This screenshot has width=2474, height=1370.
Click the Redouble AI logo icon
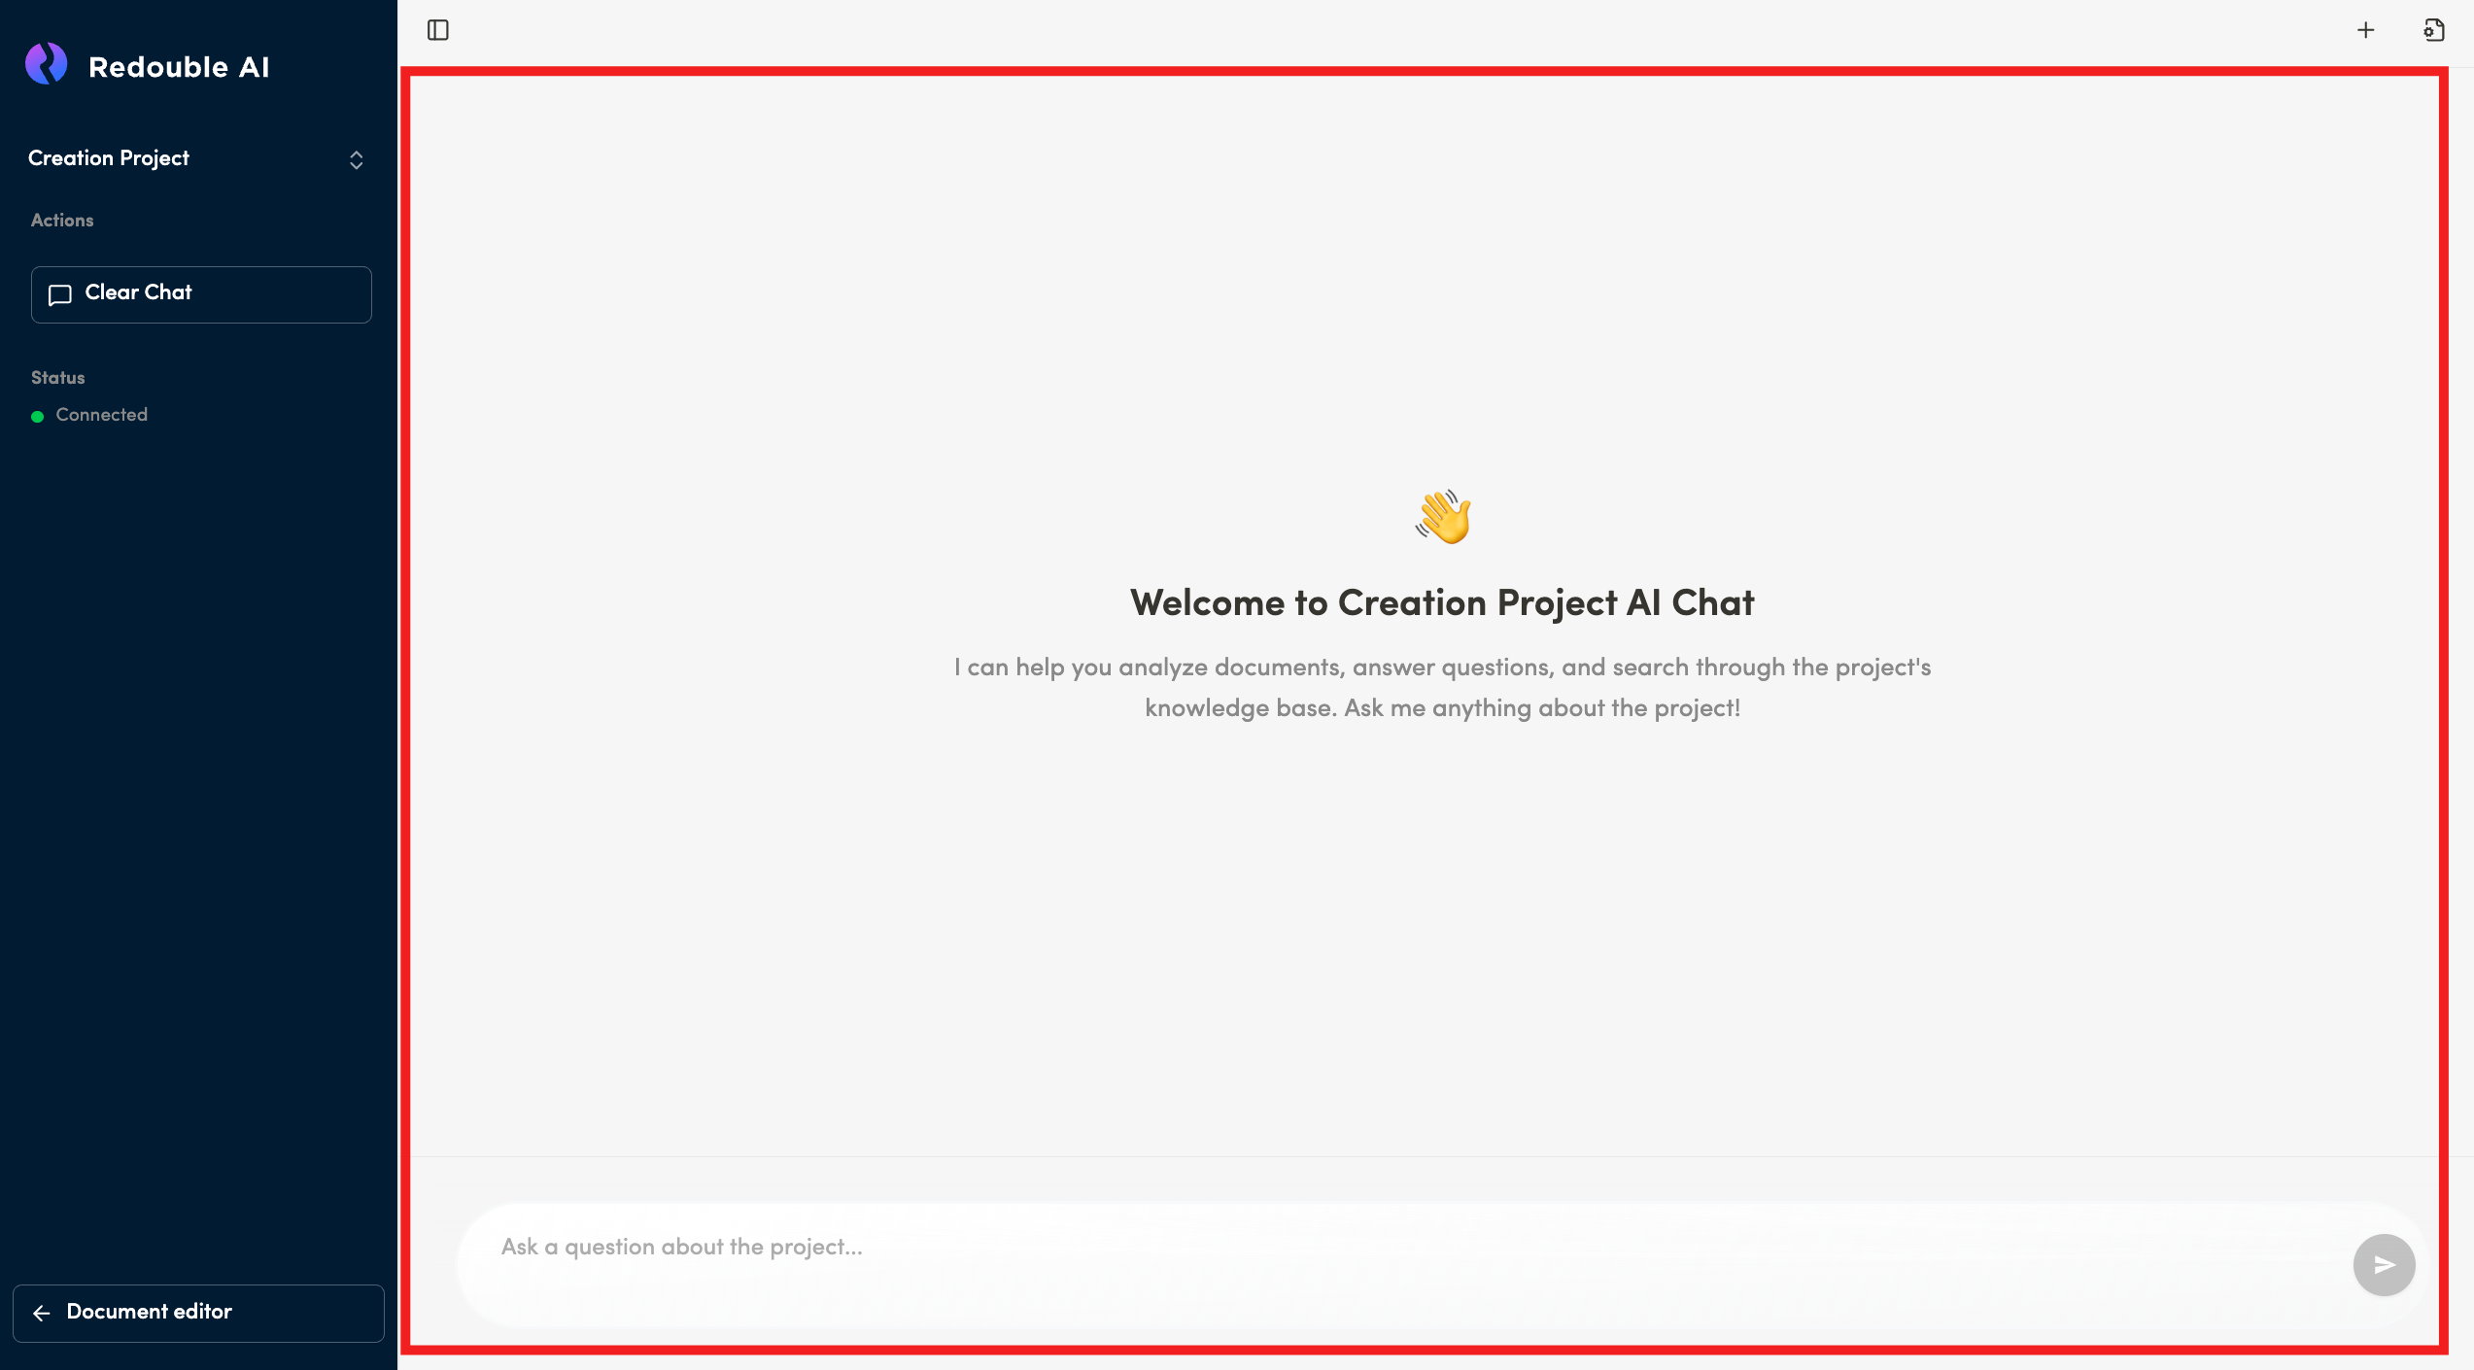(47, 64)
